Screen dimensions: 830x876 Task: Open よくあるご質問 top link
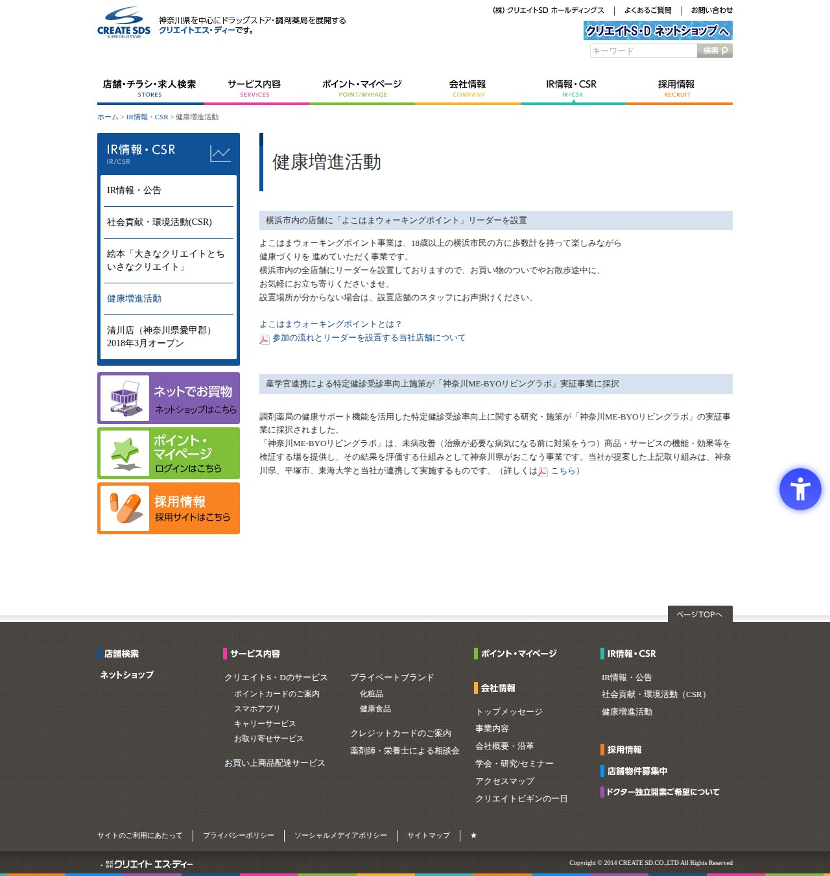pyautogui.click(x=648, y=10)
